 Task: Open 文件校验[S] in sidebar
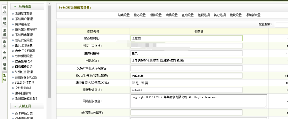point(23,88)
